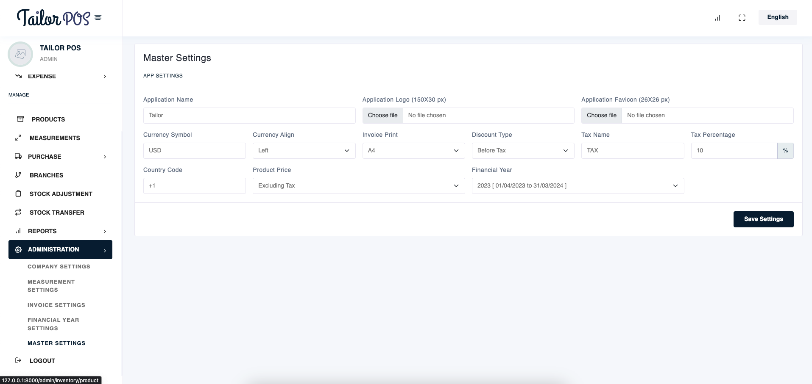Click the Products box icon
The width and height of the screenshot is (812, 384).
pos(20,119)
